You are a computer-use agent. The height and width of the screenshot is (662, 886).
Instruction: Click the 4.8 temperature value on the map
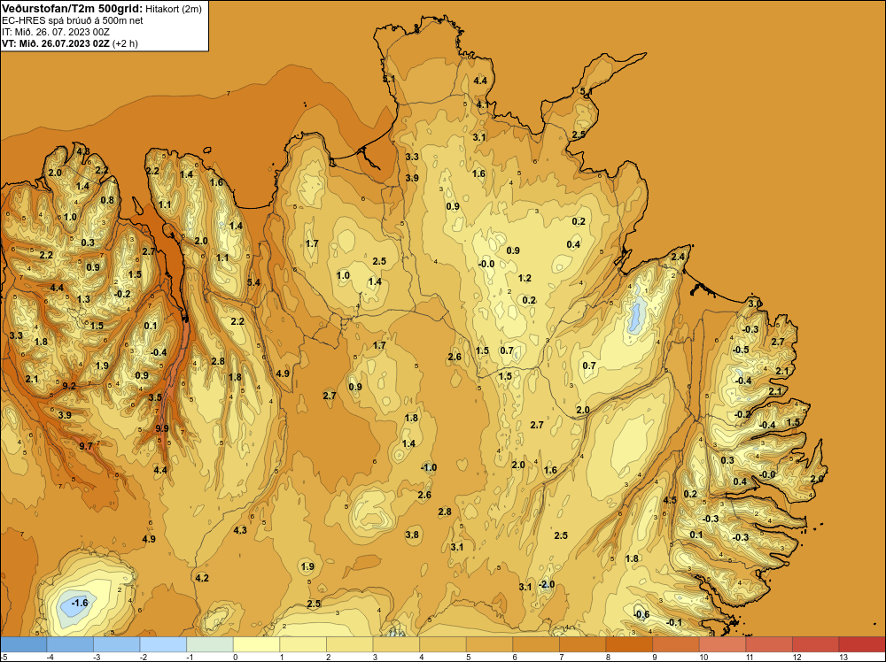[83, 151]
